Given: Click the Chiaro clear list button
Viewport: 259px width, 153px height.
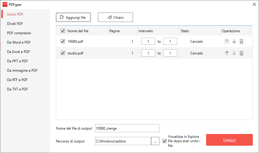Looking at the screenshot, I should click(115, 18).
